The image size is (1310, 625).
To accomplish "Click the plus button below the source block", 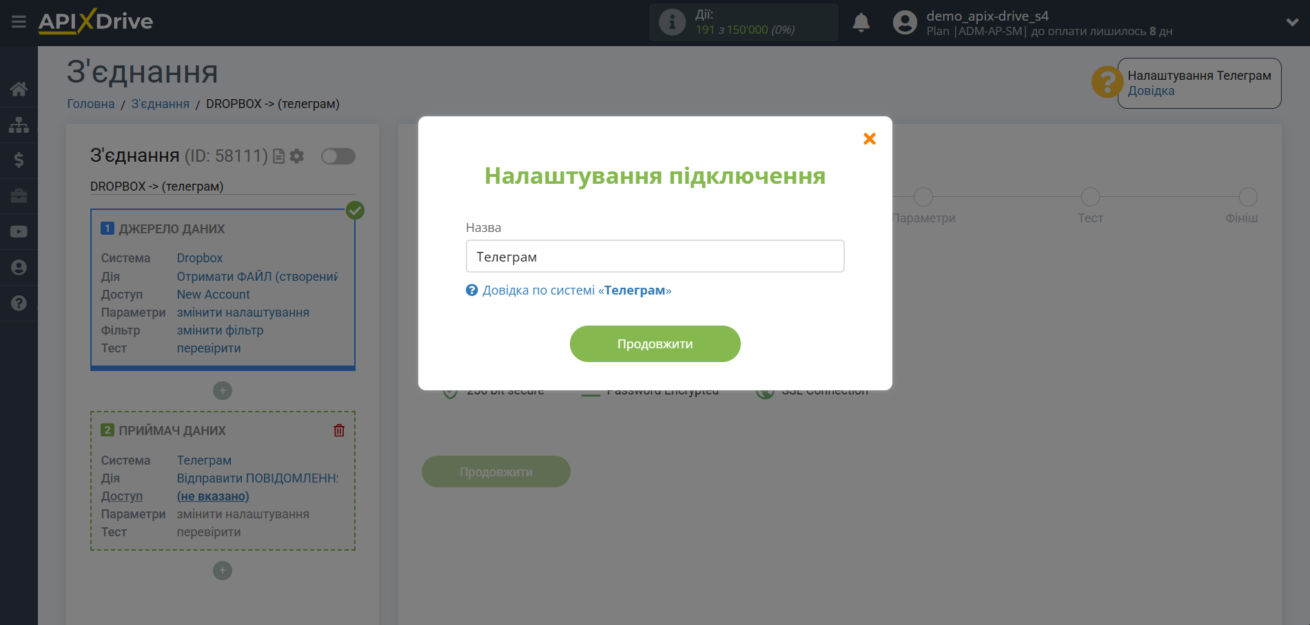I will (222, 390).
